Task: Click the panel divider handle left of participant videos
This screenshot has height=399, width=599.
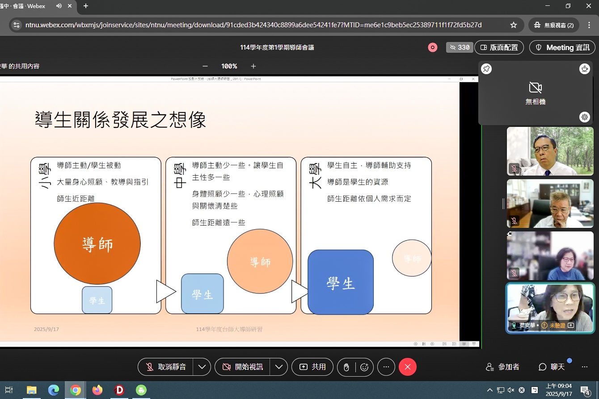Action: [503, 204]
